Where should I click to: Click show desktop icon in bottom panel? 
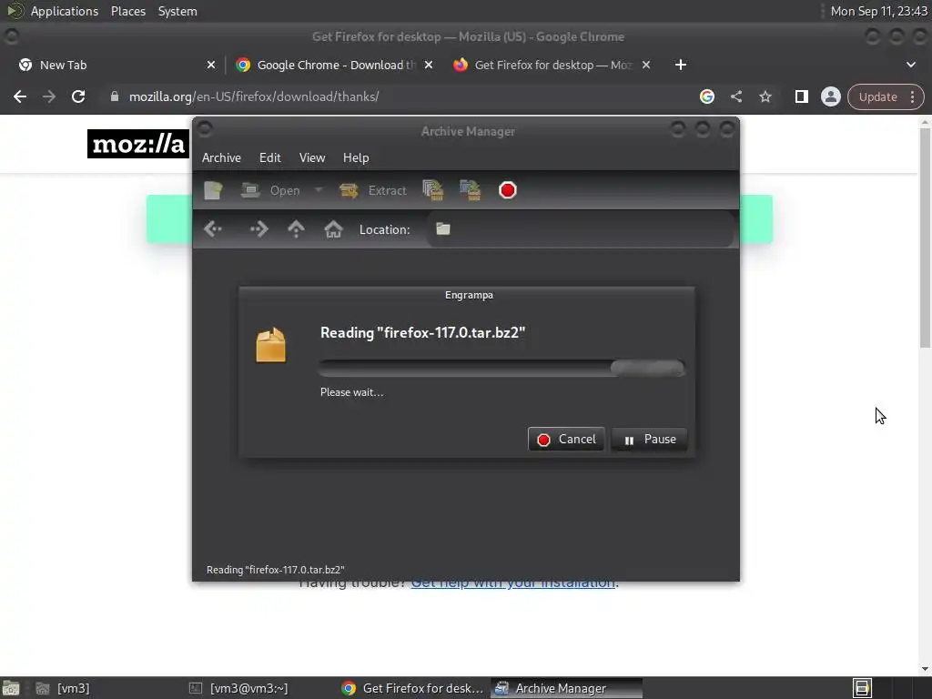[x=11, y=688]
